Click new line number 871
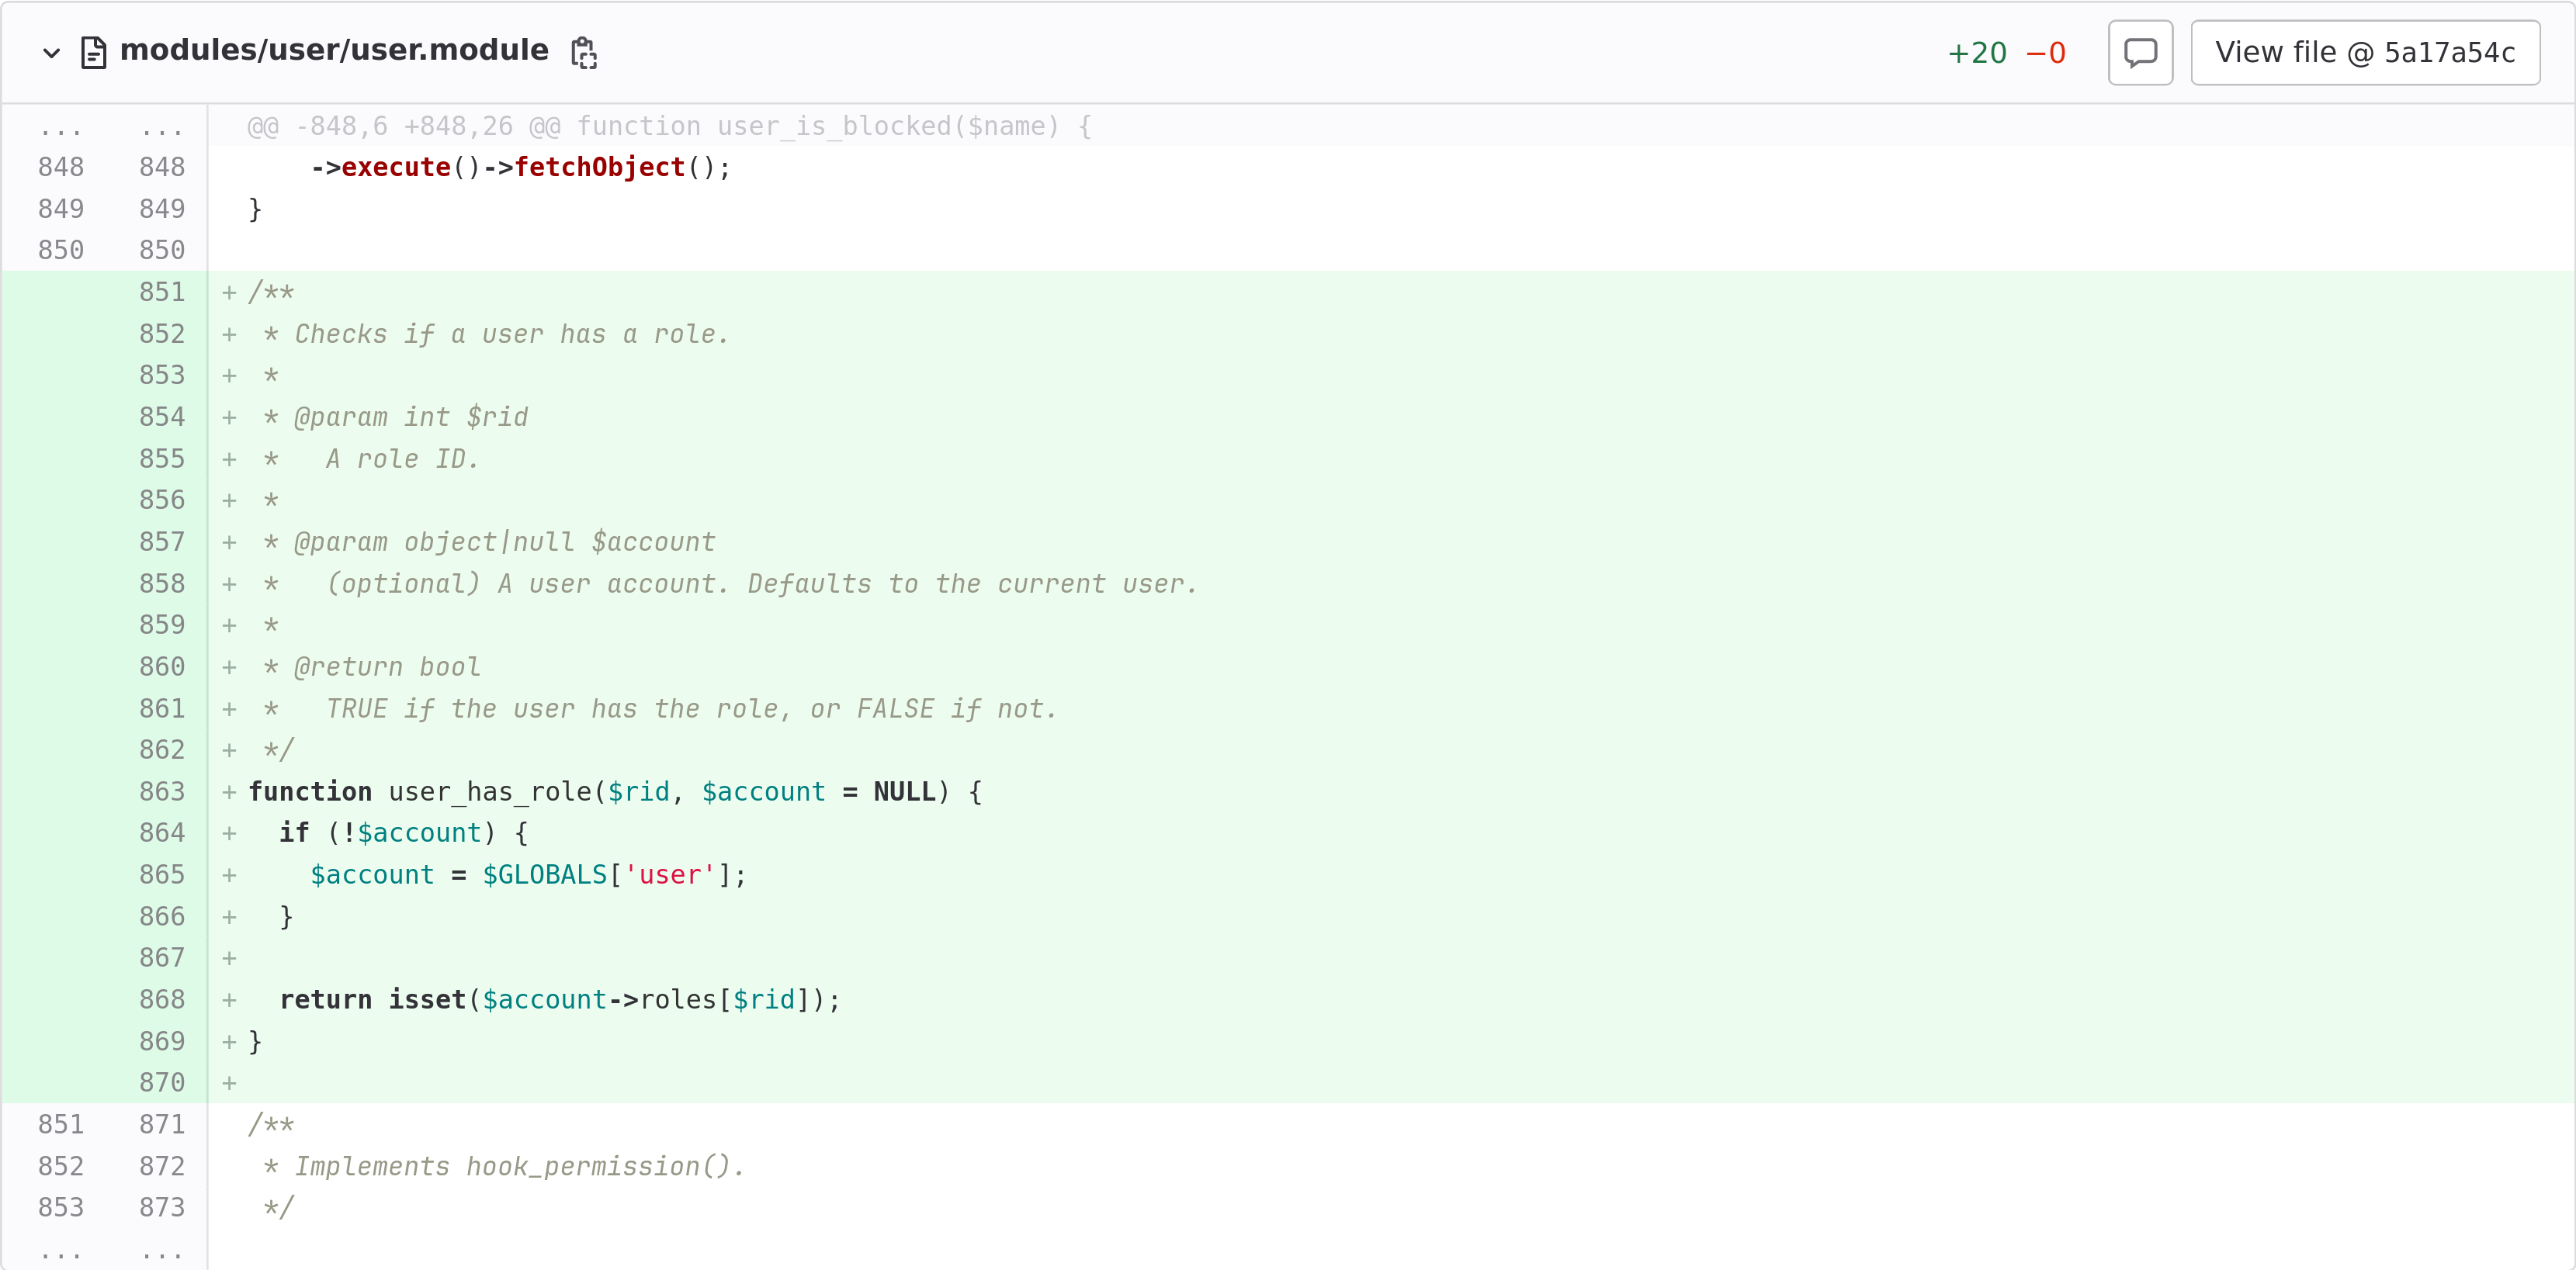This screenshot has height=1270, width=2576. 161,1124
